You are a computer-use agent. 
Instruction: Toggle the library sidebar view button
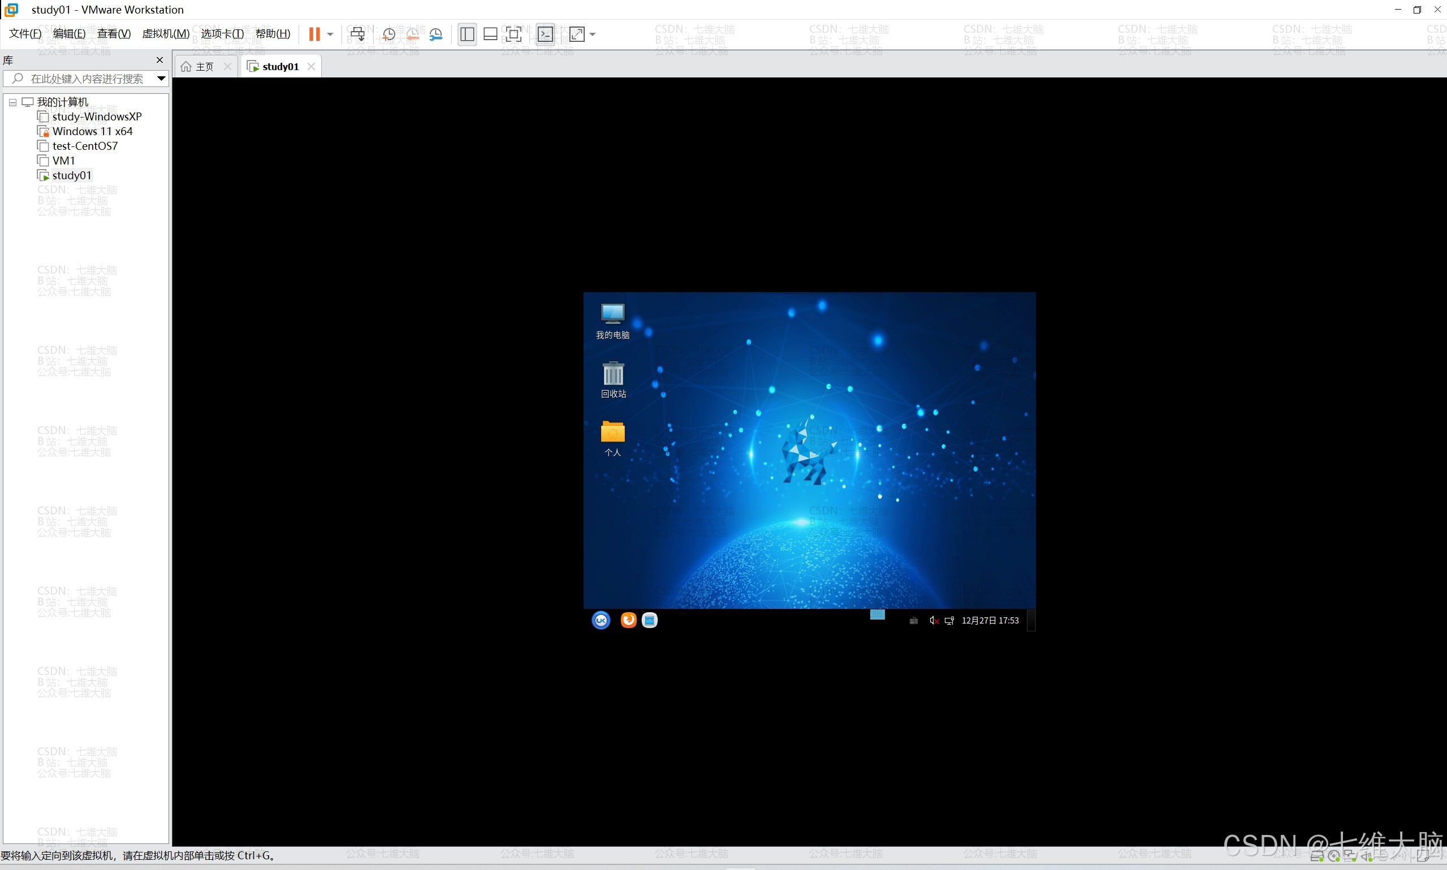point(467,34)
